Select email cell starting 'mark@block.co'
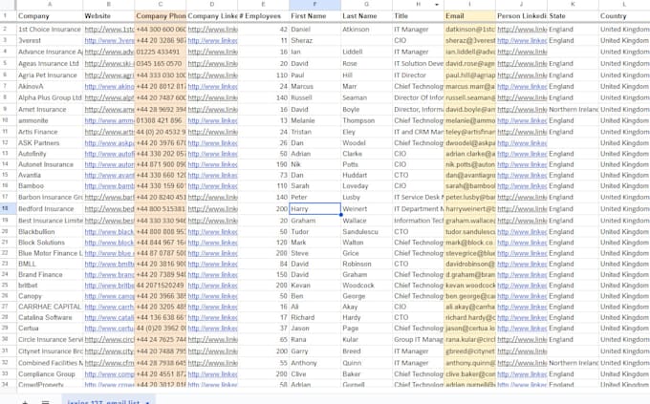Viewport: 650px width, 404px height. click(x=469, y=243)
